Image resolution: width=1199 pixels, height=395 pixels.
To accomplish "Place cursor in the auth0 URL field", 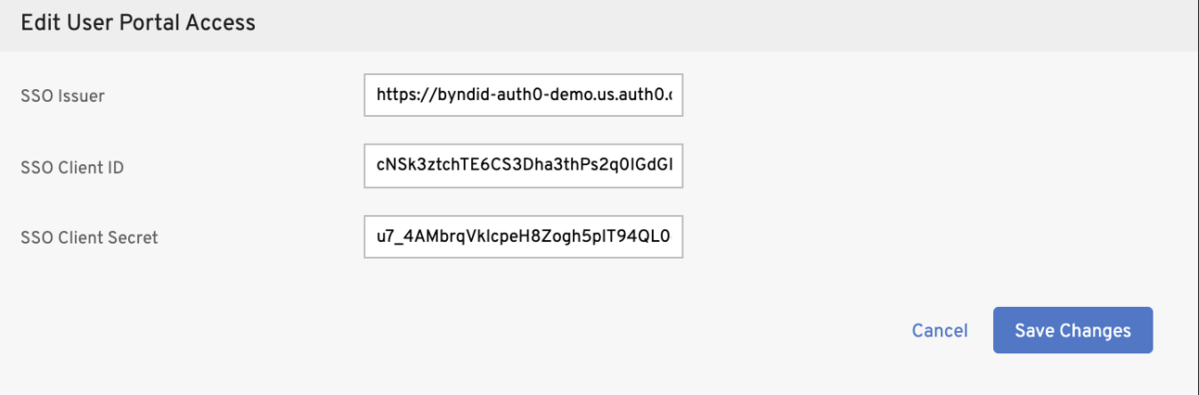I will pos(523,95).
